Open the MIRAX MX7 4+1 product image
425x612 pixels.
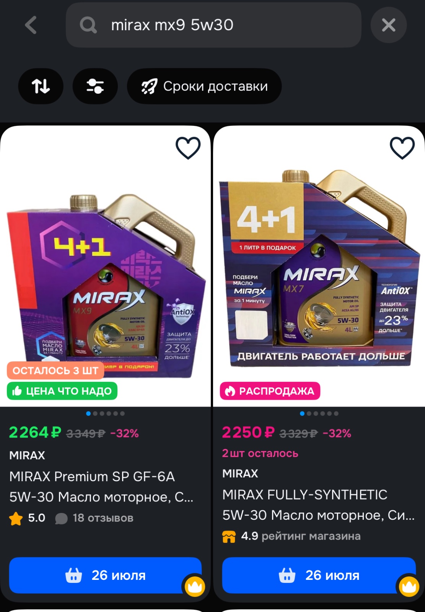pos(319,268)
